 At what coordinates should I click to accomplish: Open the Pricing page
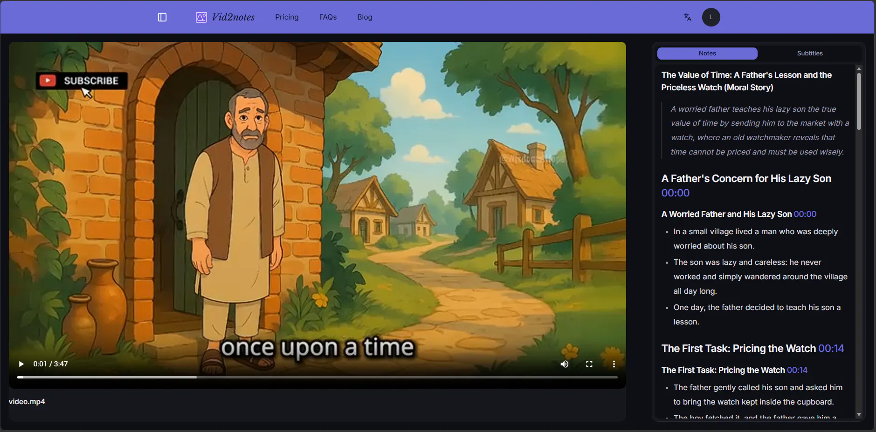[x=287, y=17]
